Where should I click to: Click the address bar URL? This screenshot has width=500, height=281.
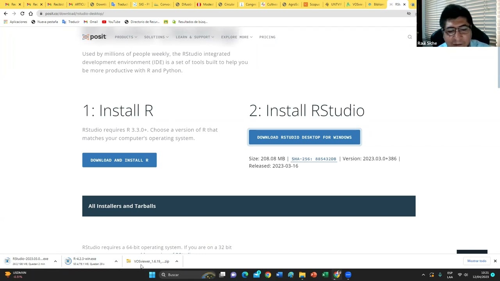[x=74, y=14]
